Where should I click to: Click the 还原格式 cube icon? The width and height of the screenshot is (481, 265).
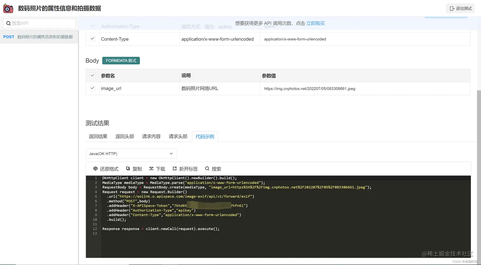pos(95,168)
